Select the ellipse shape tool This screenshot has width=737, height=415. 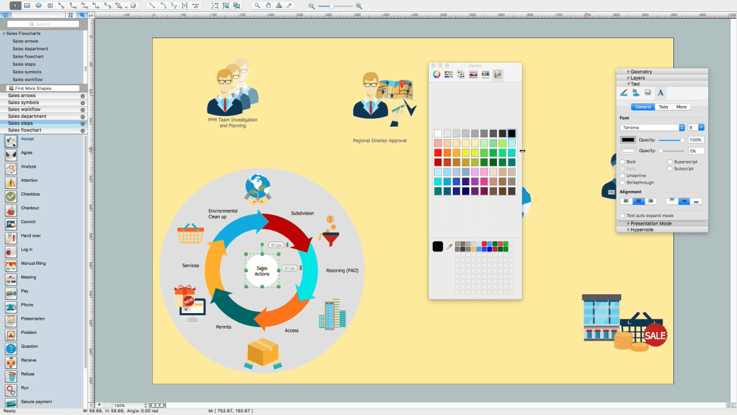point(39,5)
